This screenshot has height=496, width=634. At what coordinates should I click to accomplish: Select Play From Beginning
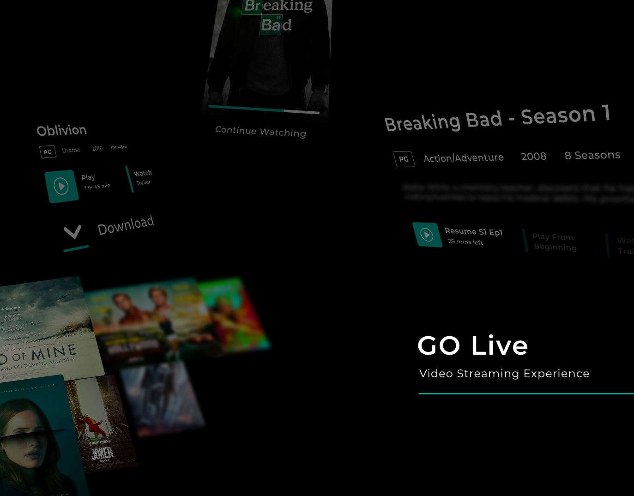tap(554, 242)
